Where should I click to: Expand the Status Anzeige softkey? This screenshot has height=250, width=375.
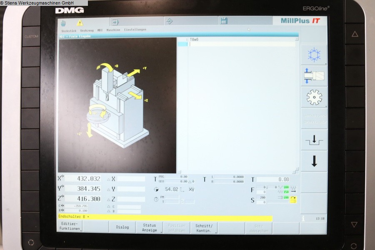[149, 227]
